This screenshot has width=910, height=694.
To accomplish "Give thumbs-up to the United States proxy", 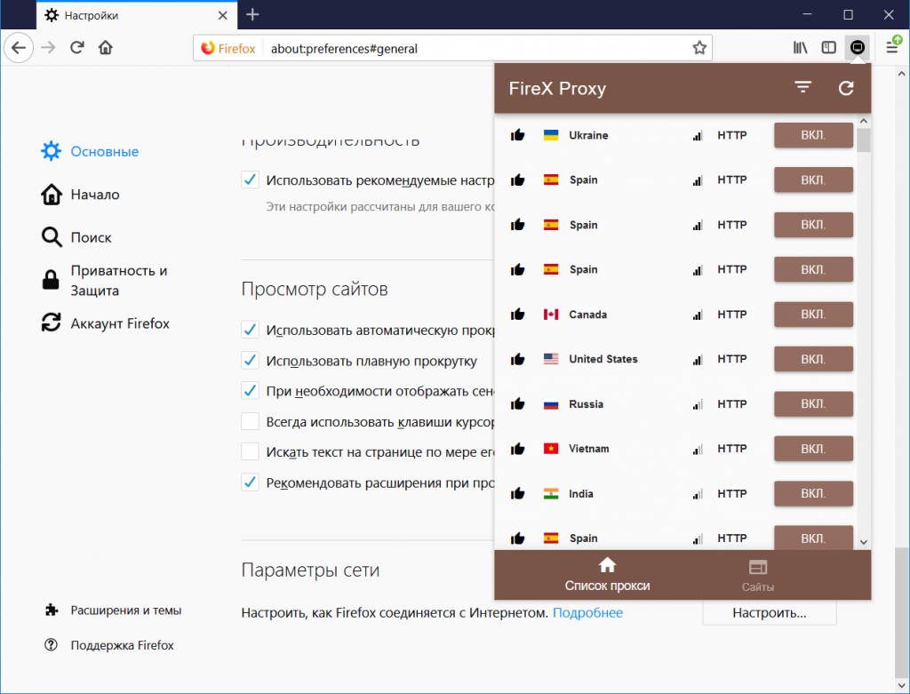I will point(518,359).
